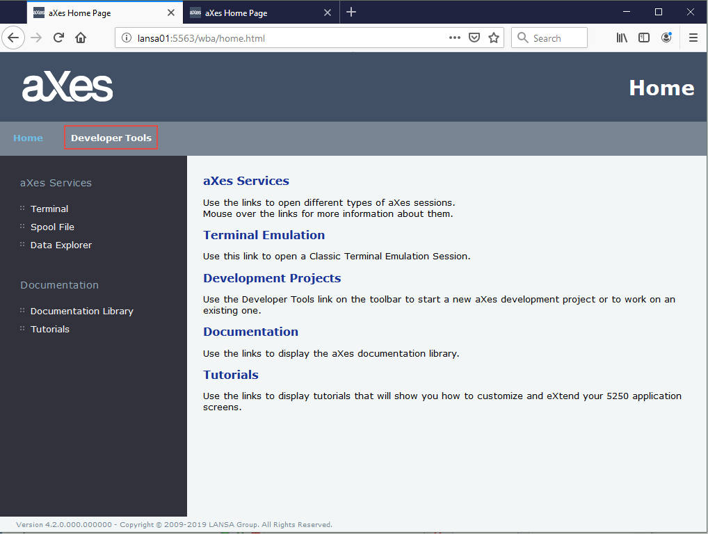Viewport: 708px width, 534px height.
Task: Open the Firefox hamburger menu
Action: click(693, 38)
